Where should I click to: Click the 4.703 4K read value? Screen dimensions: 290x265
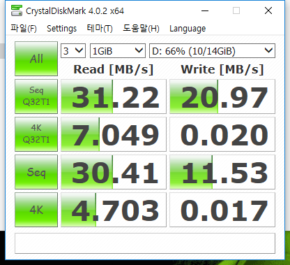click(x=114, y=210)
